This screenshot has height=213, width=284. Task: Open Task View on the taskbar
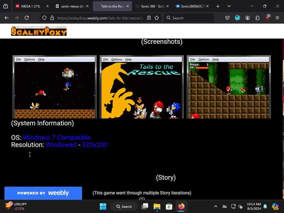tap(145, 206)
